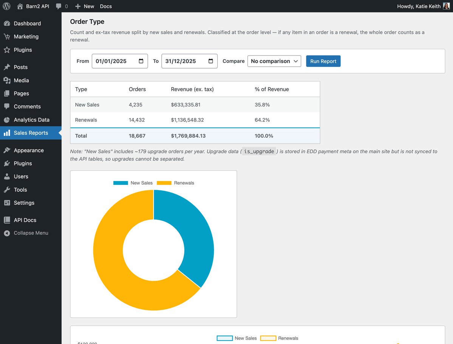Viewport: 453px width, 344px height.
Task: Click the 64.2% revenue share cell
Action: click(262, 120)
